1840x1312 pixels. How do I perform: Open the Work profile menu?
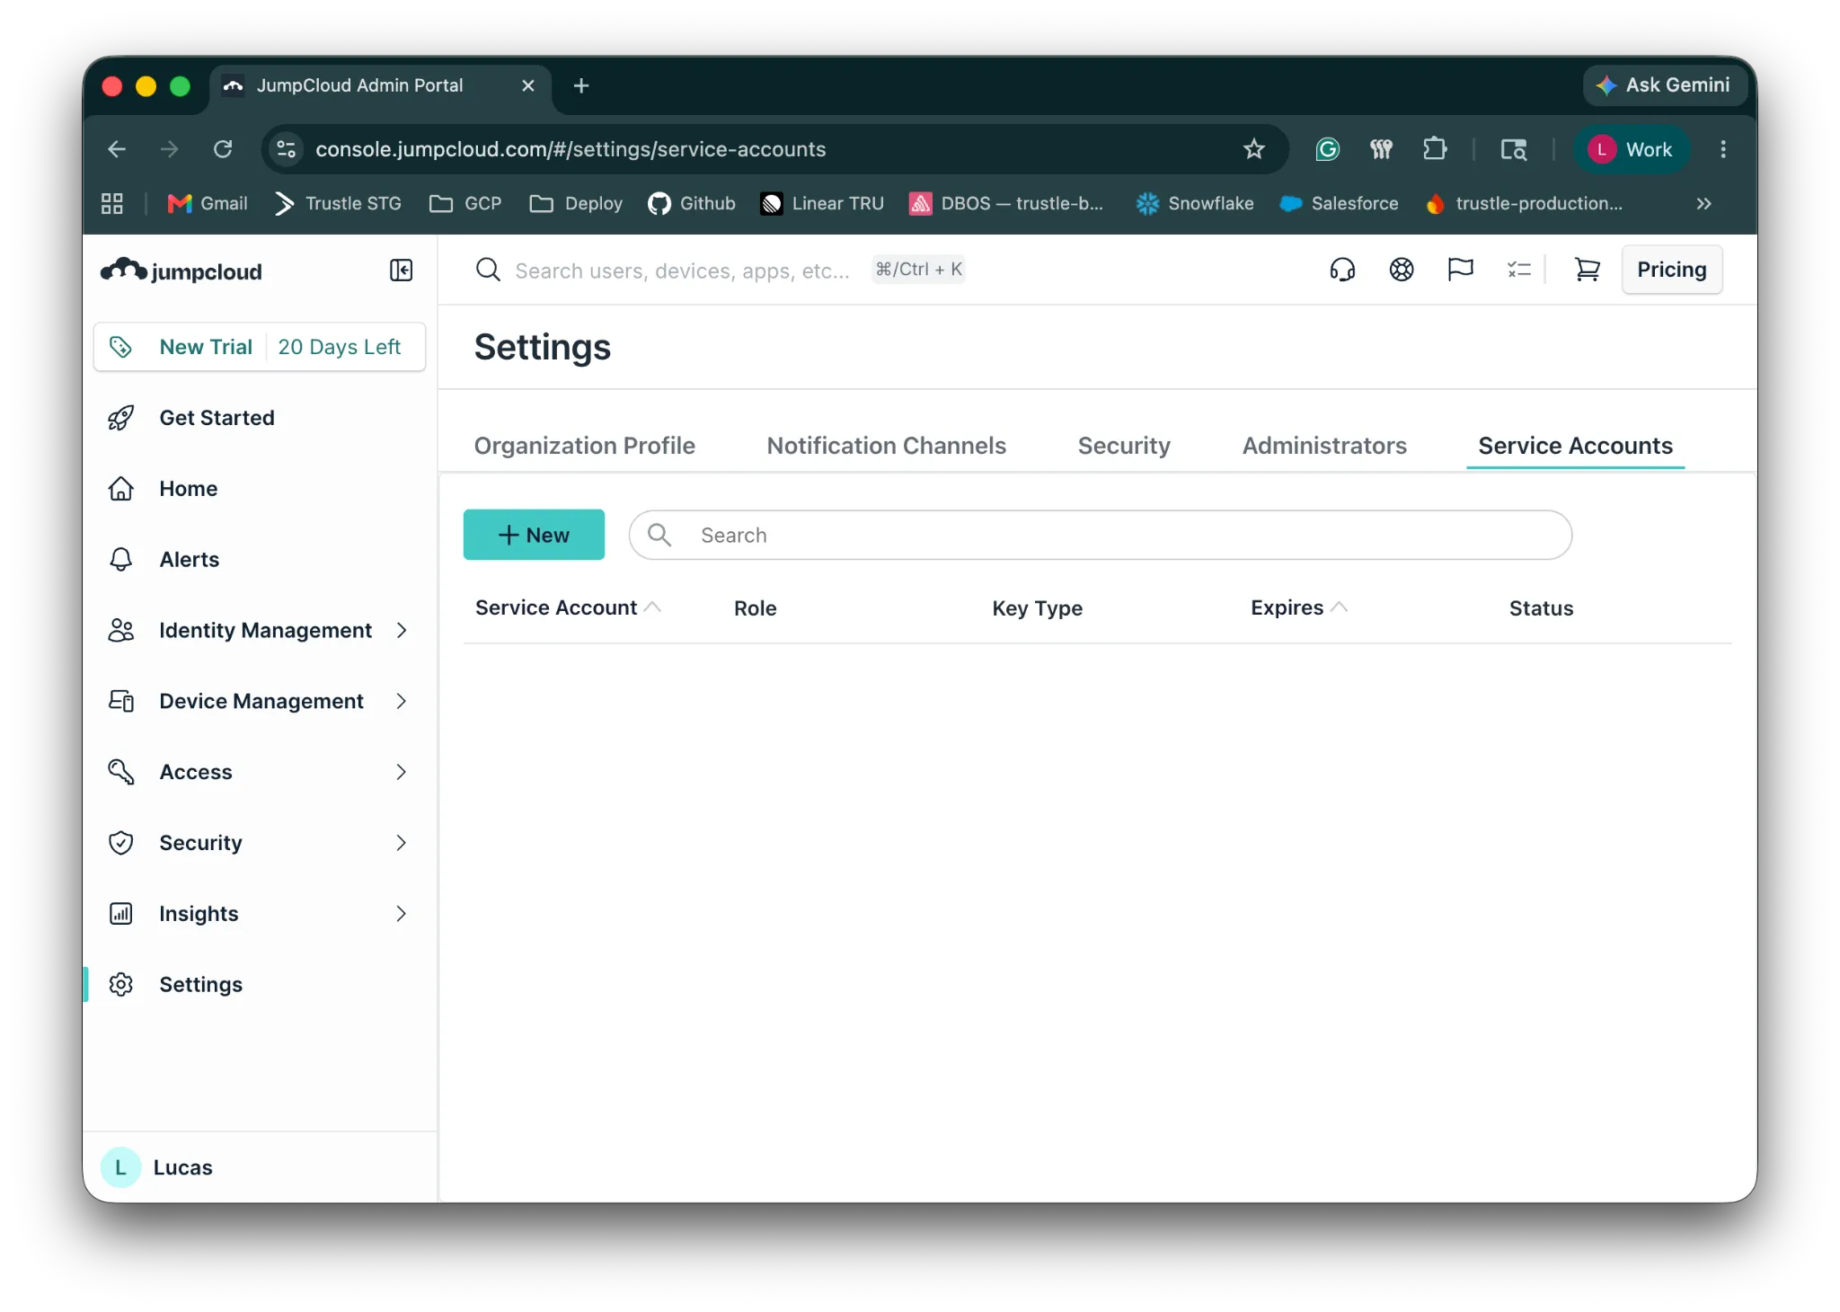pos(1632,149)
